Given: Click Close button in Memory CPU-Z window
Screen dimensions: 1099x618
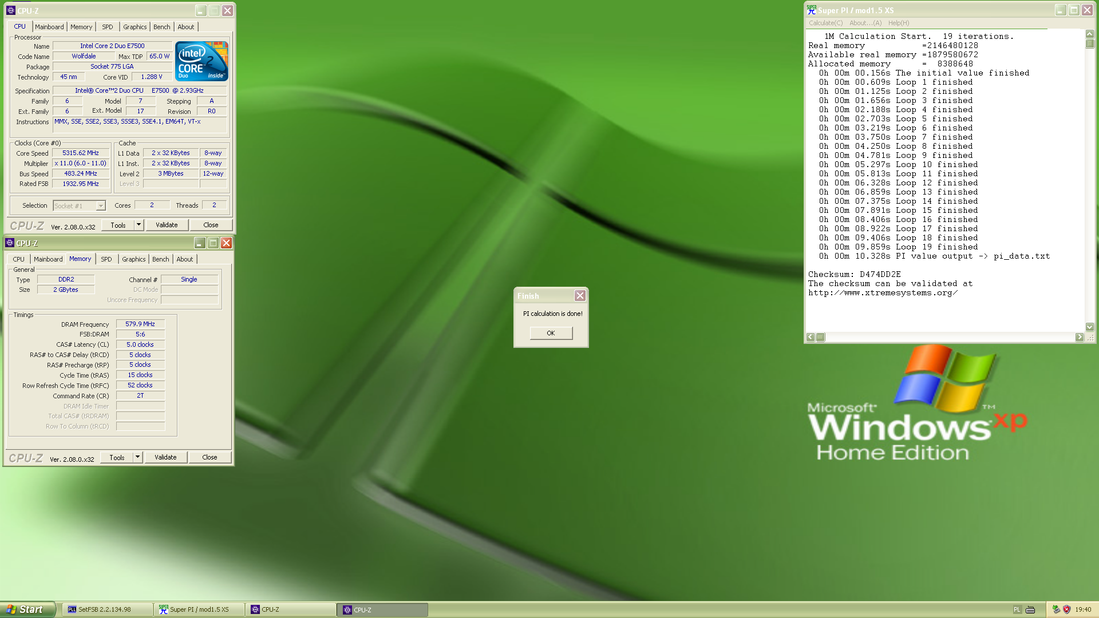Looking at the screenshot, I should pyautogui.click(x=209, y=457).
